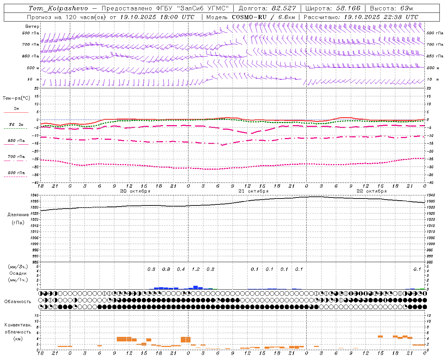The image size is (445, 356).
Task: Click the 'Модель COSMO-RU / 6.6км' text
Action: 251,17
